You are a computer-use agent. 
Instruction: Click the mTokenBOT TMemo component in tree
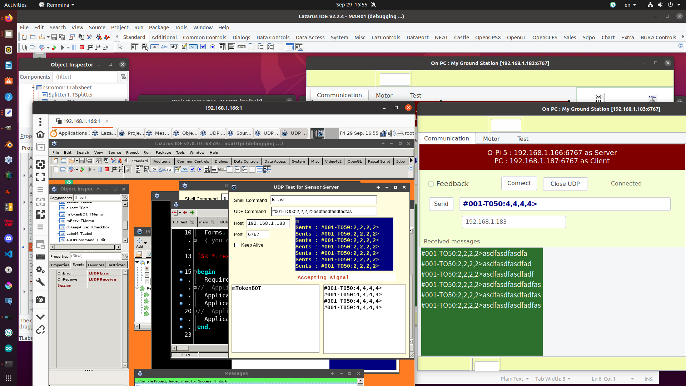[x=85, y=214]
